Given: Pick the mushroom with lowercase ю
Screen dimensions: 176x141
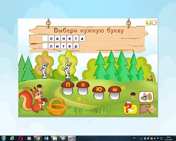Looking at the screenshot, I should (114, 93).
